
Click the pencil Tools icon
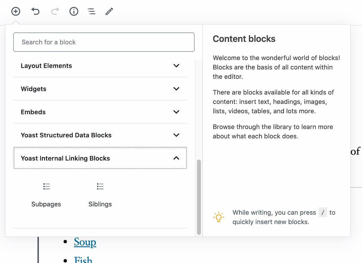109,12
